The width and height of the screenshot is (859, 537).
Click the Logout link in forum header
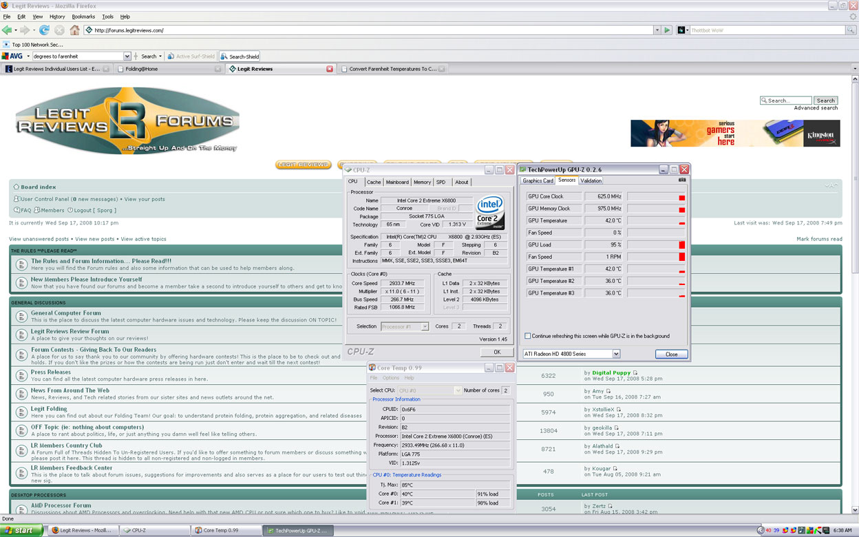coord(92,210)
